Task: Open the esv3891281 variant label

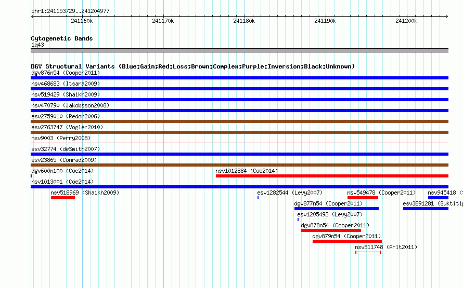Action: pyautogui.click(x=433, y=203)
